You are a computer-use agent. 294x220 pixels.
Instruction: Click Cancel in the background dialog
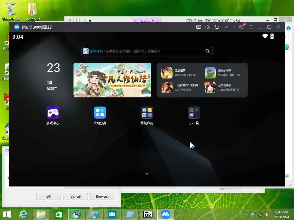76,197
